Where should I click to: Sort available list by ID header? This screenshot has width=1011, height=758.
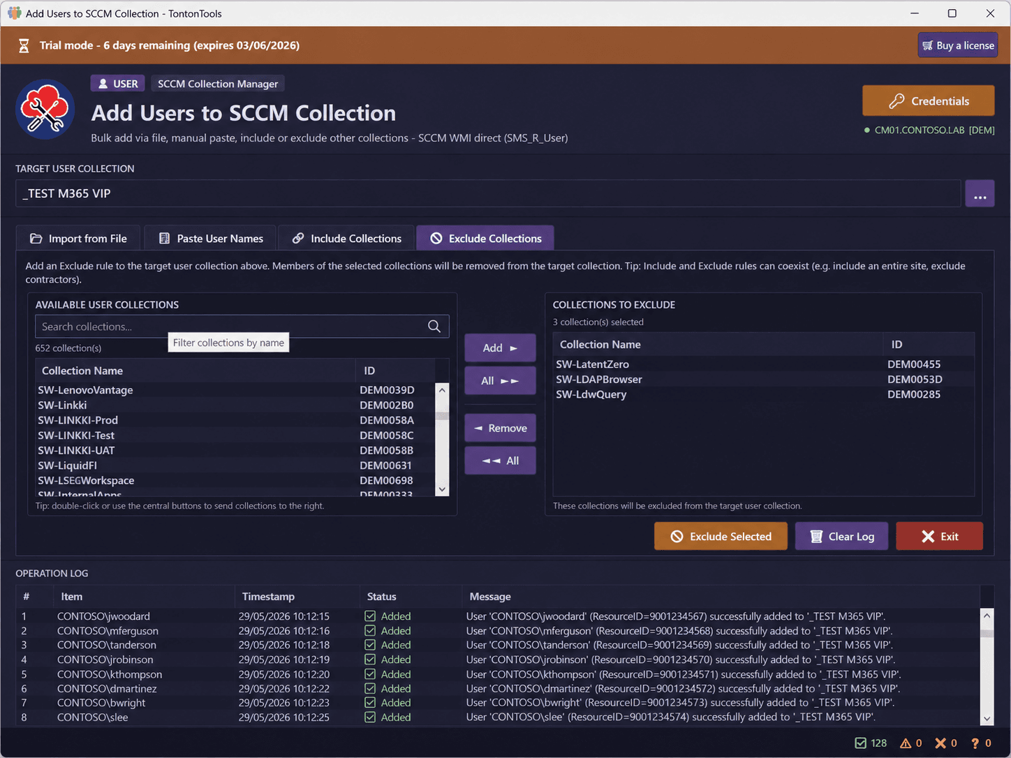tap(395, 371)
